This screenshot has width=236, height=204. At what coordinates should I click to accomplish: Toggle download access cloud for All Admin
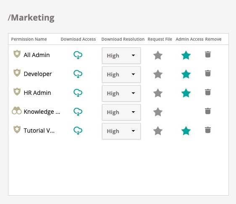(78, 55)
